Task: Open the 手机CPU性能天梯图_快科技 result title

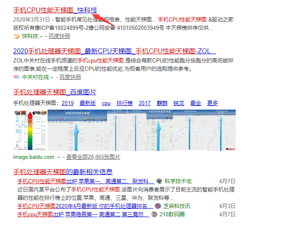Action: [x=55, y=10]
